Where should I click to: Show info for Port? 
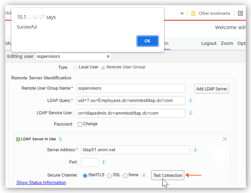click(104, 162)
